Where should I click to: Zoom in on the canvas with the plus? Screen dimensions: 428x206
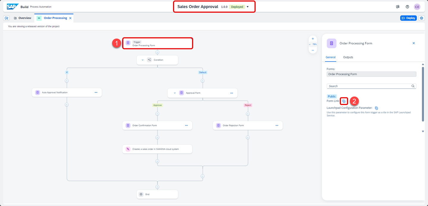[313, 39]
